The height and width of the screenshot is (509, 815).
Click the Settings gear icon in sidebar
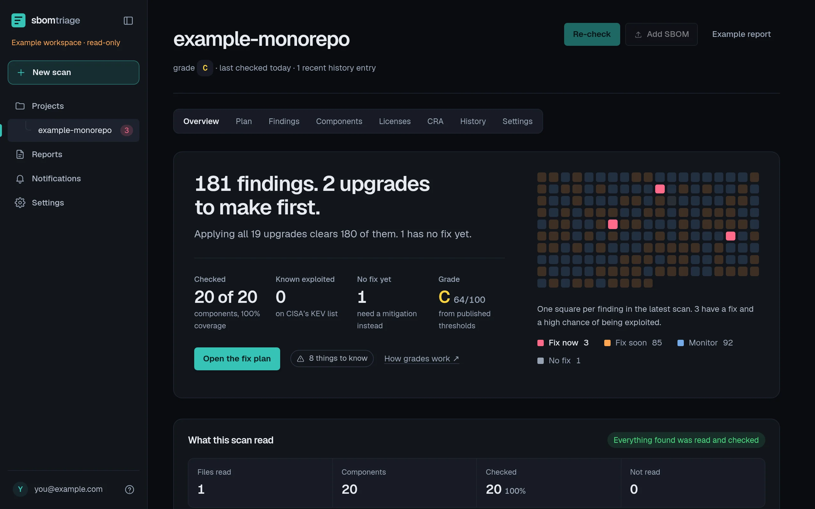20,203
